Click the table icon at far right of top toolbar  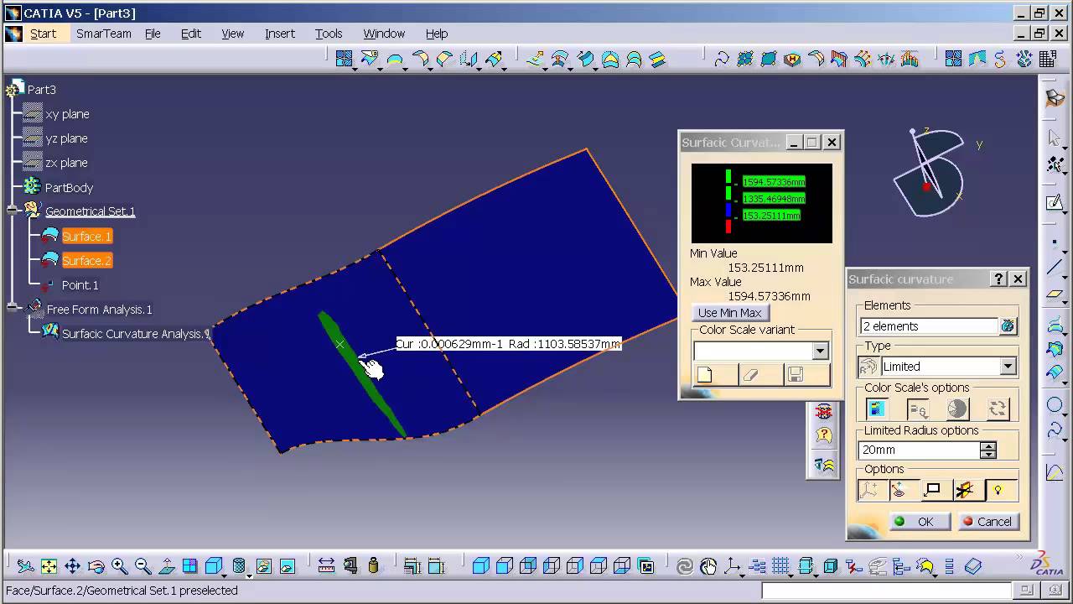coord(1047,59)
